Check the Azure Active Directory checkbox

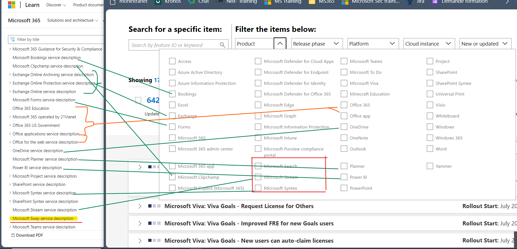172,72
